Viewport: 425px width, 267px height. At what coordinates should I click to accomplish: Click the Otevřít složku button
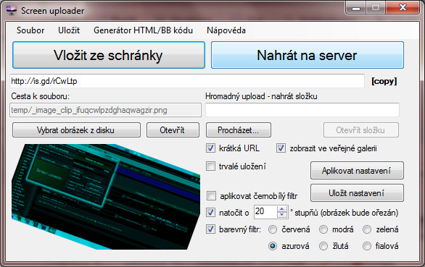(x=360, y=130)
